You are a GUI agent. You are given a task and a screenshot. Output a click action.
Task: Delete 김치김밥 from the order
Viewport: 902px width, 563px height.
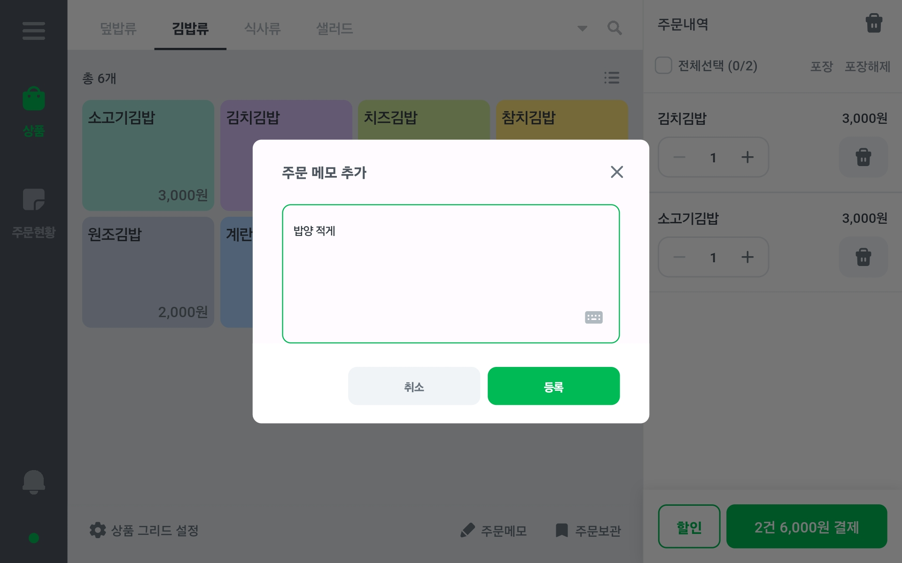863,157
